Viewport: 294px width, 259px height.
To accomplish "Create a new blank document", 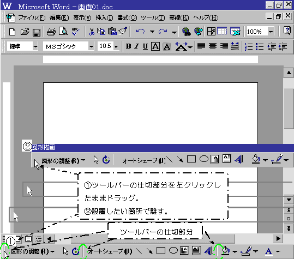I will tap(13, 32).
